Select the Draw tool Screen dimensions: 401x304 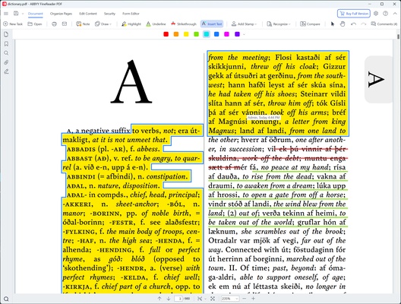point(102,24)
